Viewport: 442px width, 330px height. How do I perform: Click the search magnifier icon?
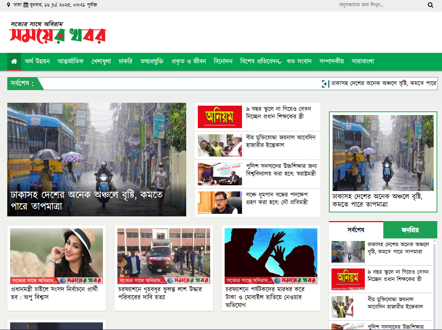(430, 5)
